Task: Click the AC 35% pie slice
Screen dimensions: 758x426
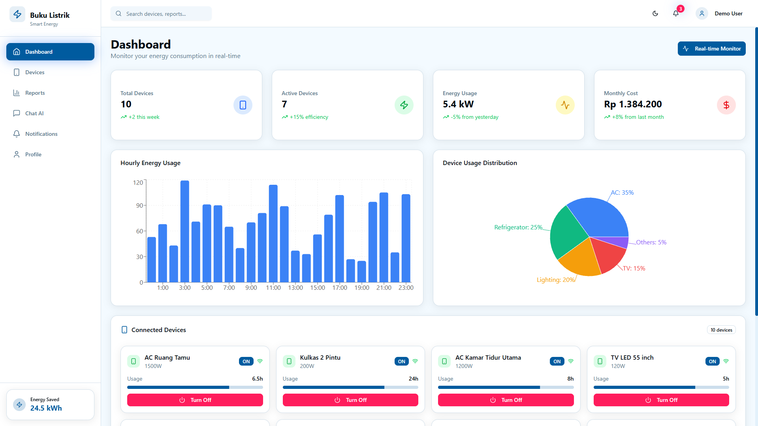Action: coord(602,217)
